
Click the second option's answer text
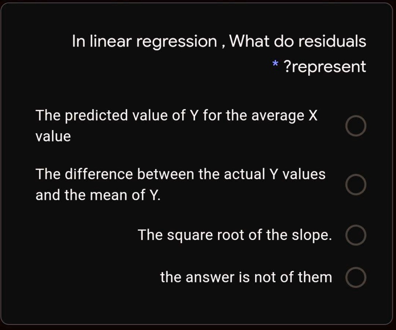[180, 174]
